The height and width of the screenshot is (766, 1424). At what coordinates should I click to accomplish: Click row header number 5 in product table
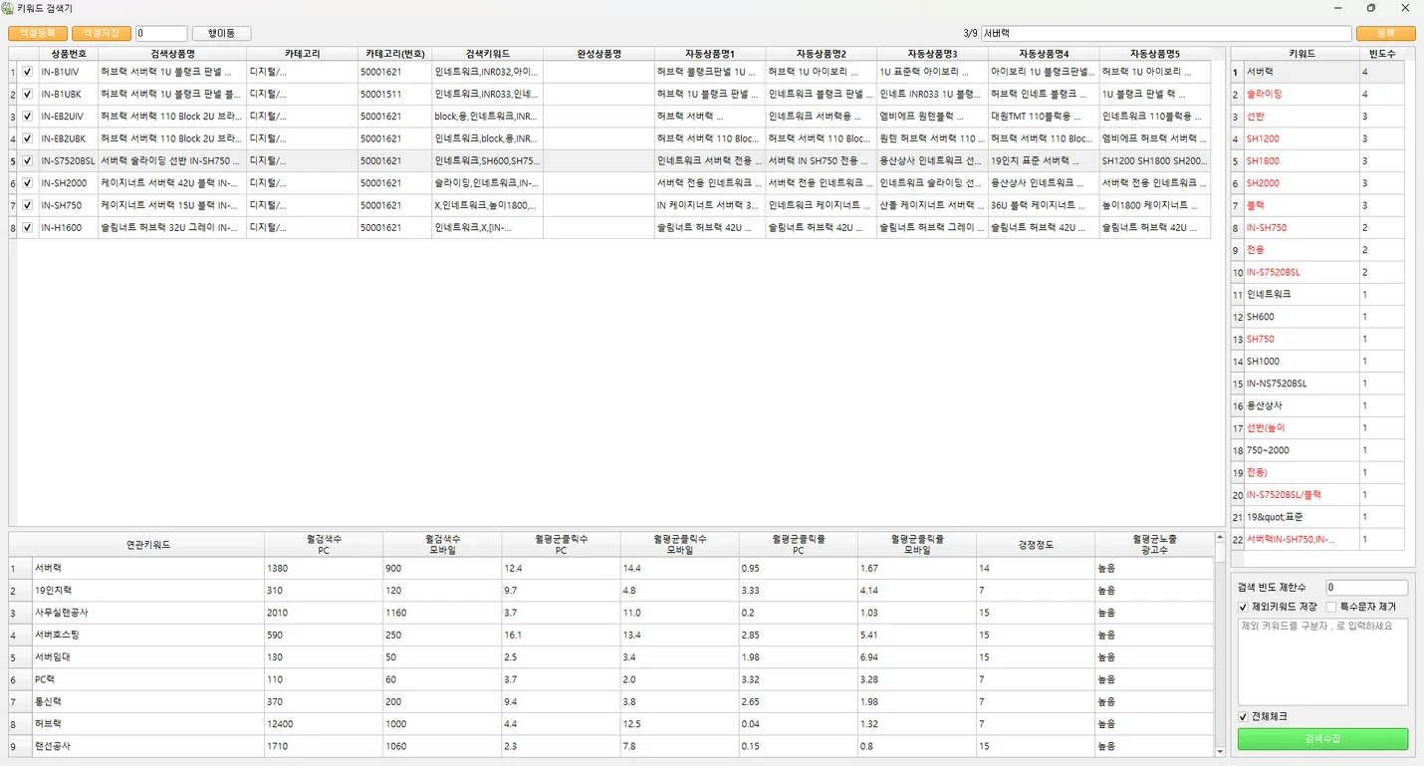(x=13, y=160)
